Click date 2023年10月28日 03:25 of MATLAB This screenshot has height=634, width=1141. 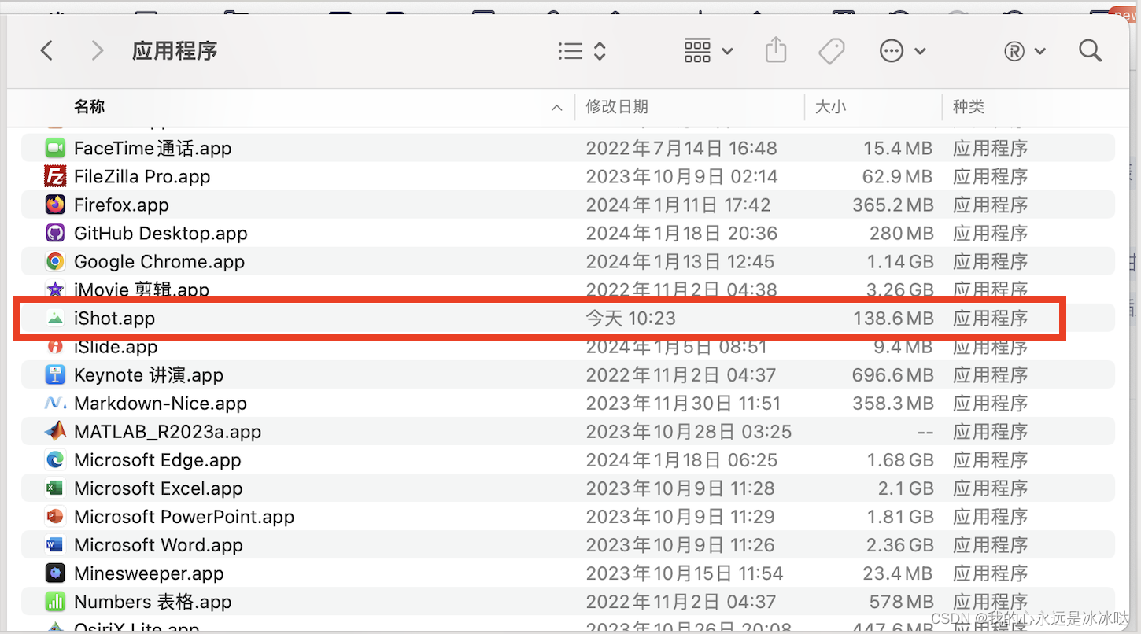click(689, 431)
